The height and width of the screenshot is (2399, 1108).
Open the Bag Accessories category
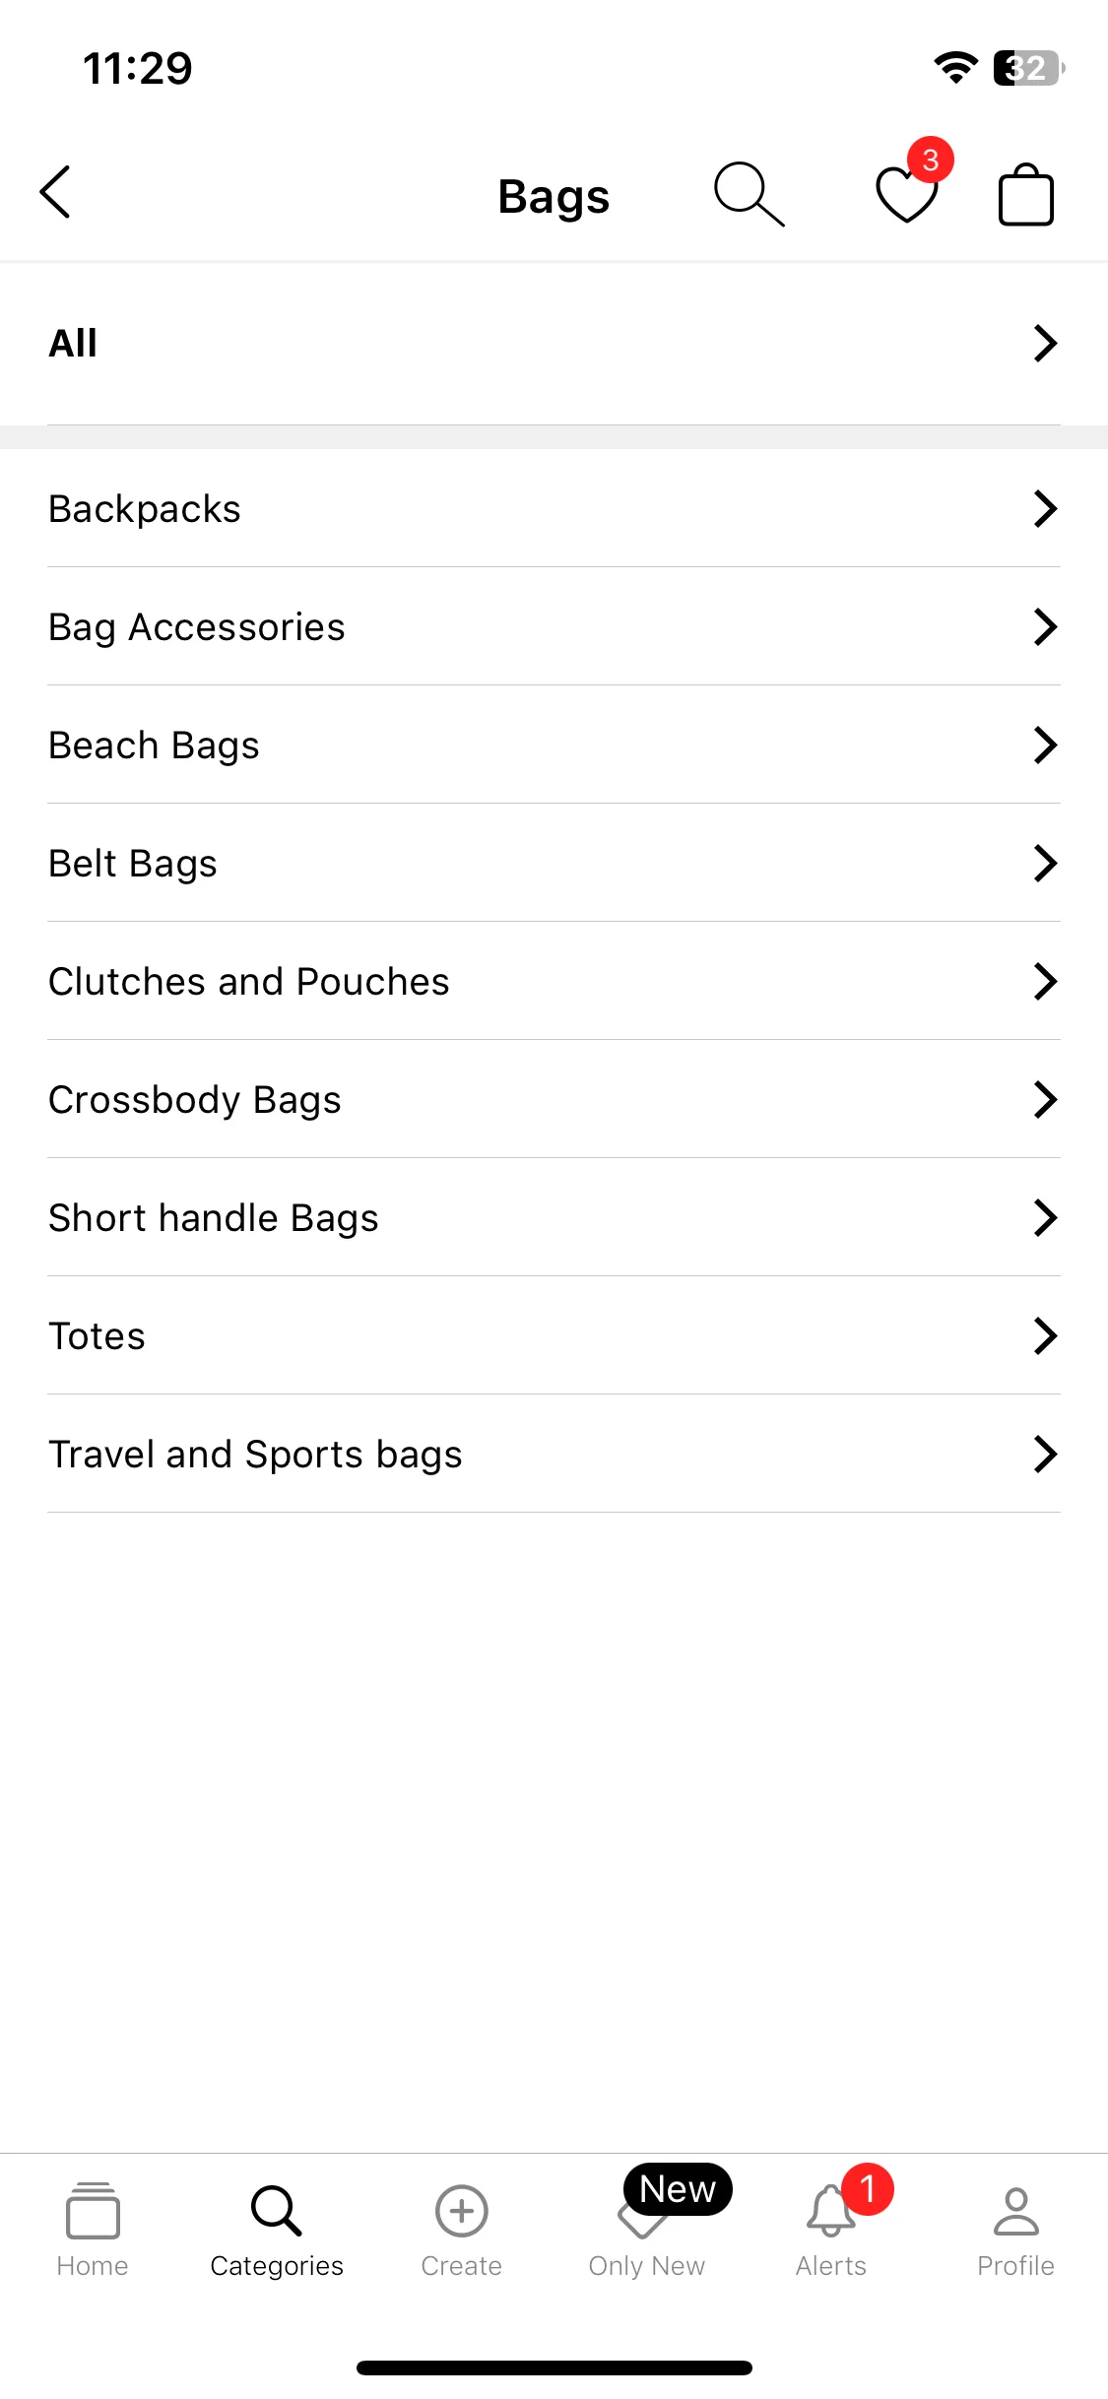(554, 626)
